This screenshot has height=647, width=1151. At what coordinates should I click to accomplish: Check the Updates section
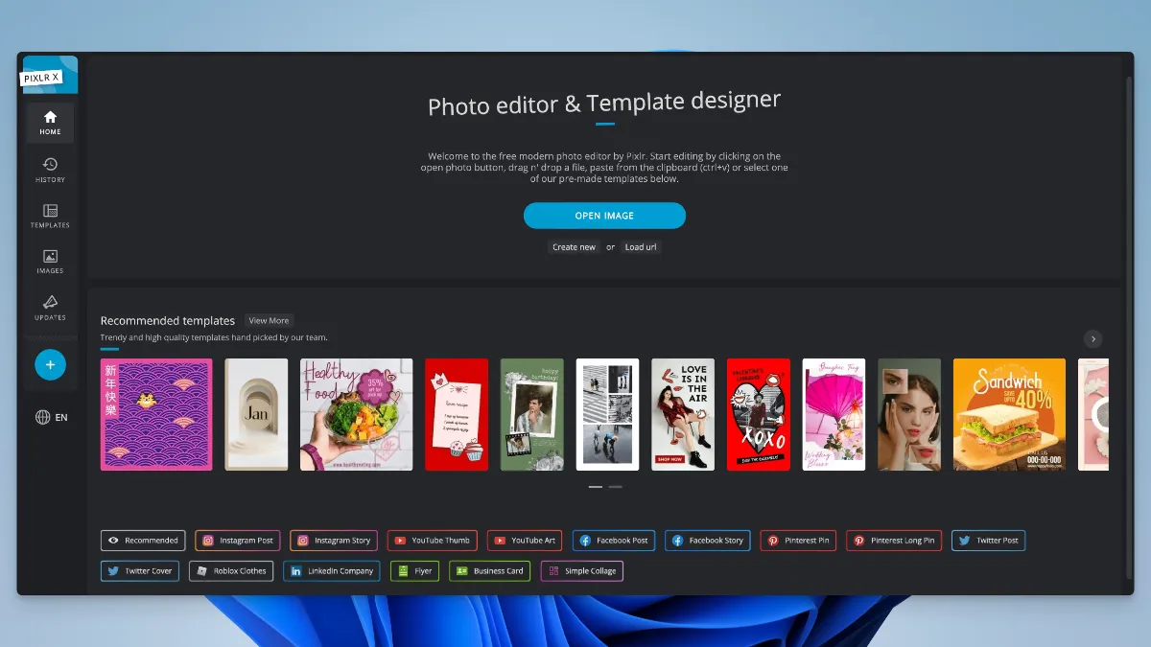coord(49,309)
